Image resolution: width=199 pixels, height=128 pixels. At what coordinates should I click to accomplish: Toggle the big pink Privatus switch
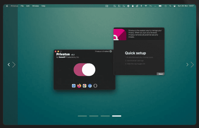tap(84, 70)
